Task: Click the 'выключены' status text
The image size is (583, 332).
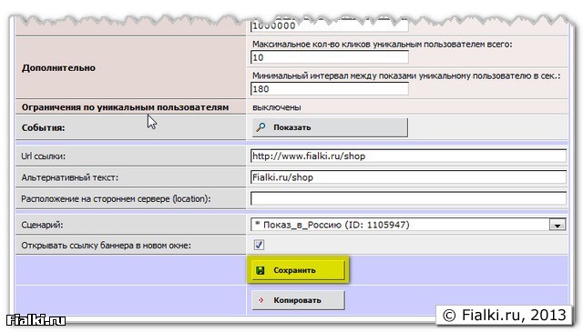Action: coord(277,107)
